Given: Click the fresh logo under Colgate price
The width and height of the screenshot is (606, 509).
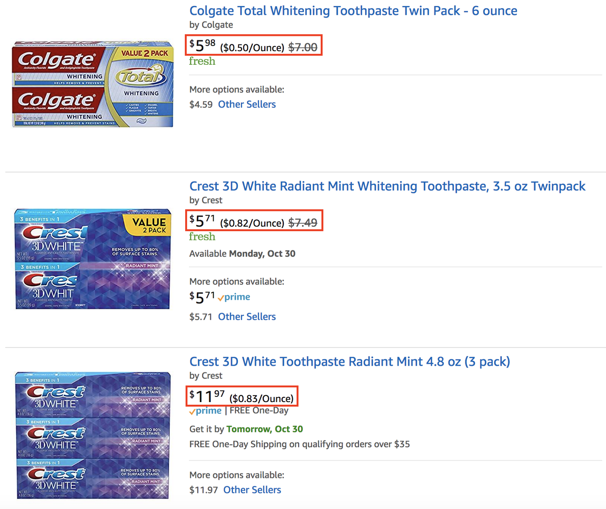Looking at the screenshot, I should (x=202, y=61).
